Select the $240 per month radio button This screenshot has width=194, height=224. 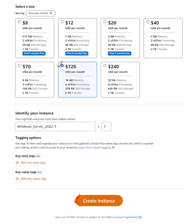point(105,66)
